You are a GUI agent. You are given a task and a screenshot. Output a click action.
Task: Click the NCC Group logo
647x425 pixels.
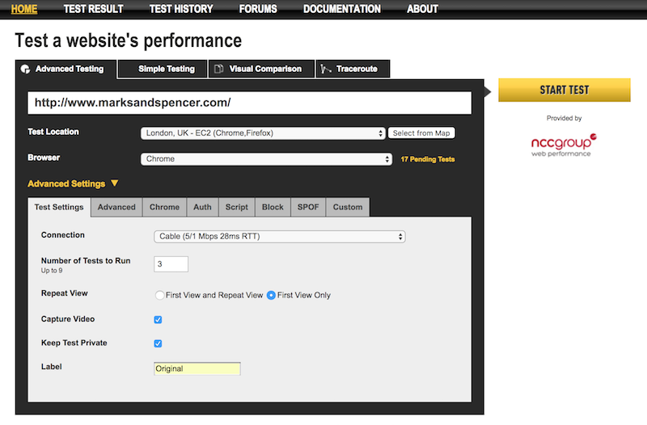coord(563,145)
